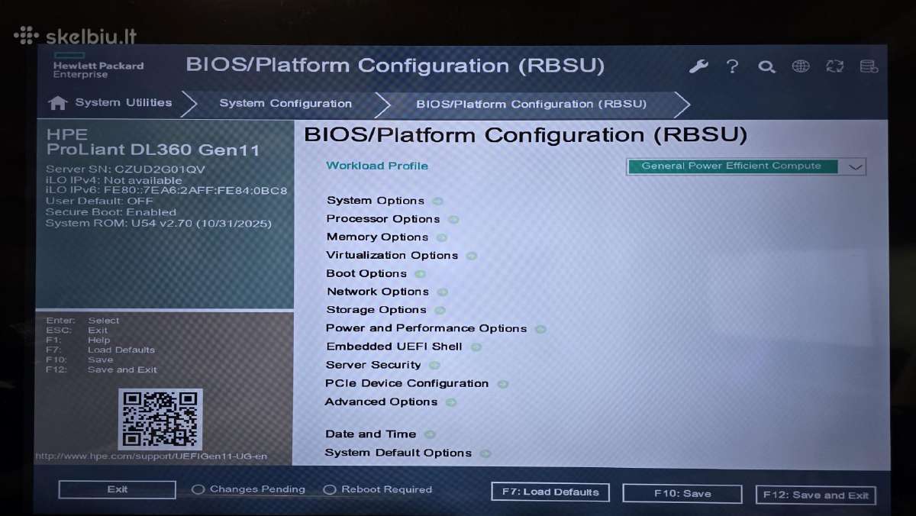Open Date and Time settings

click(371, 434)
